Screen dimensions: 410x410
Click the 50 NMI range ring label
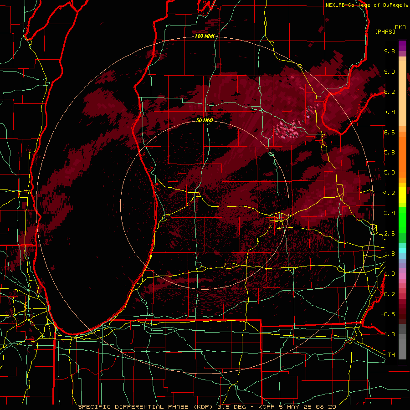click(x=205, y=120)
